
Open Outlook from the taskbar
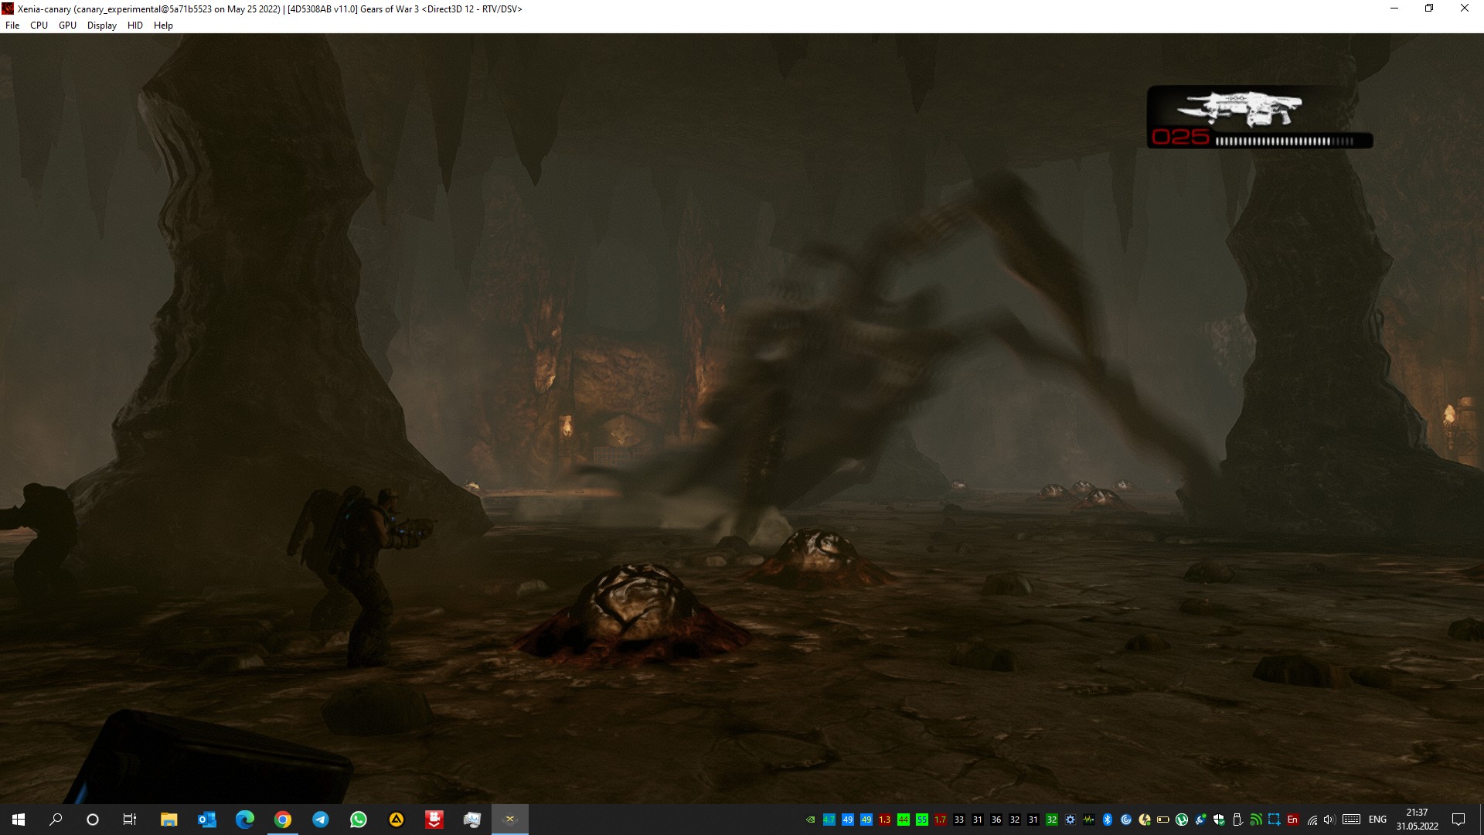coord(206,820)
